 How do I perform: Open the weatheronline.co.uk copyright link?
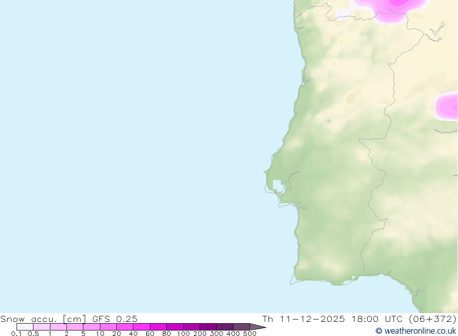(416, 331)
